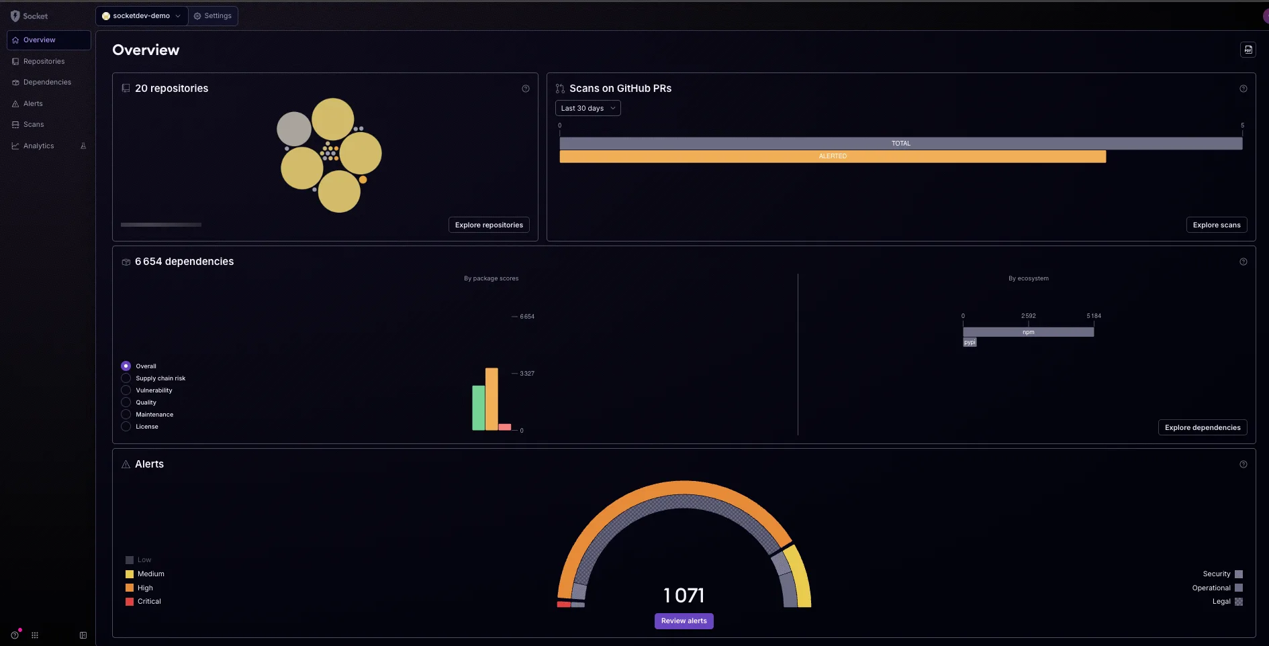The width and height of the screenshot is (1269, 646).
Task: Switch scores filter to Vulnerability
Action: pyautogui.click(x=126, y=390)
